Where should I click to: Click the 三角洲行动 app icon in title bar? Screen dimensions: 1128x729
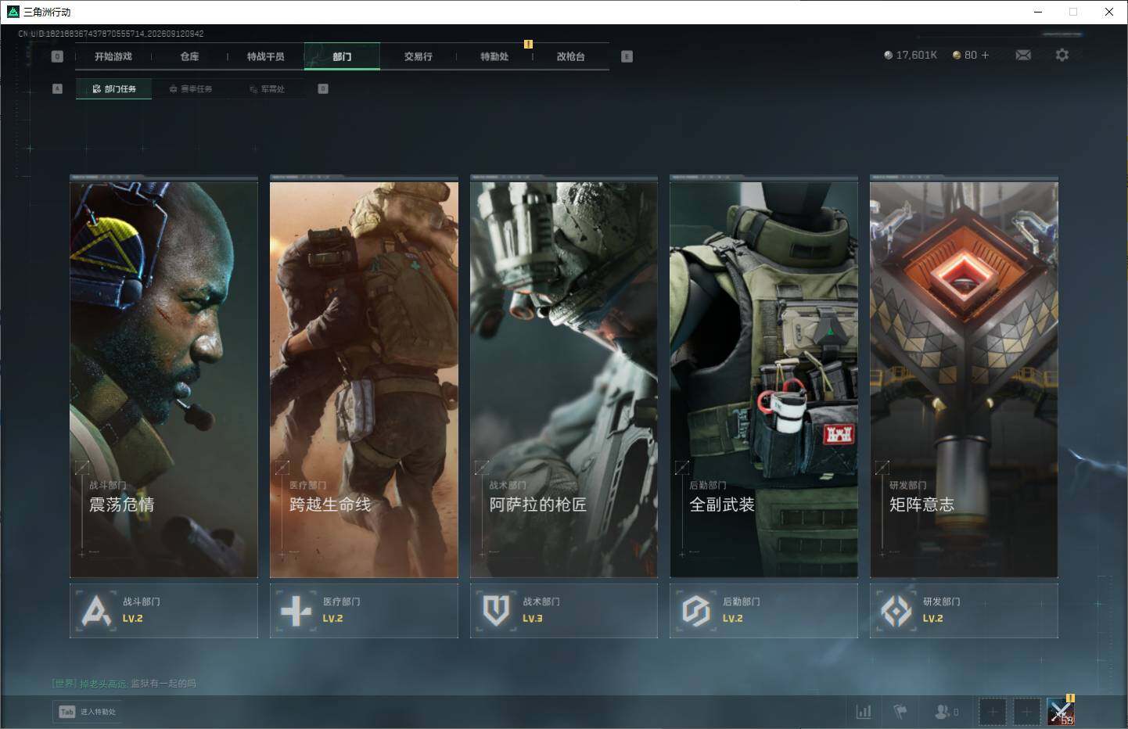point(13,12)
